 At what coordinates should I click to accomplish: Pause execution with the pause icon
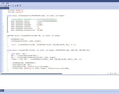click(x=18, y=6)
